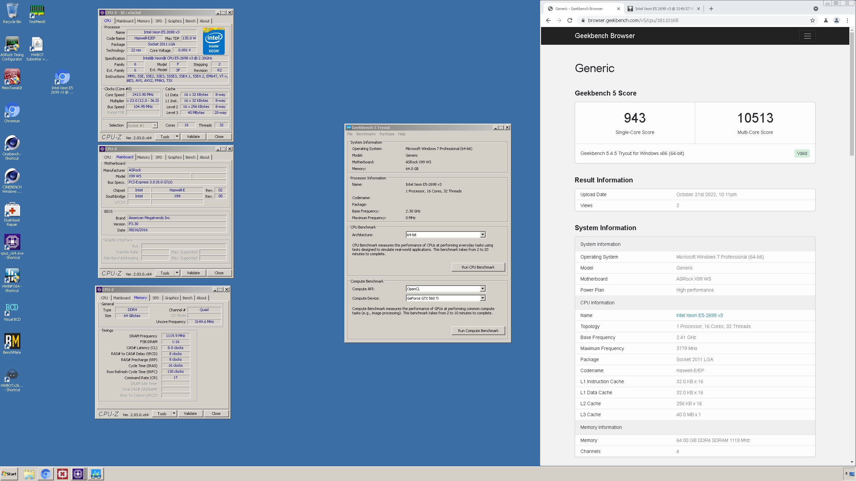
Task: Open the Visual BCD desktop icon
Action: click(x=12, y=312)
